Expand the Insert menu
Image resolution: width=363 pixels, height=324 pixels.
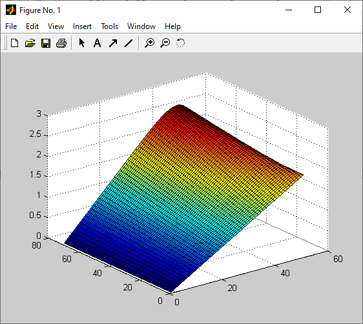tap(82, 26)
